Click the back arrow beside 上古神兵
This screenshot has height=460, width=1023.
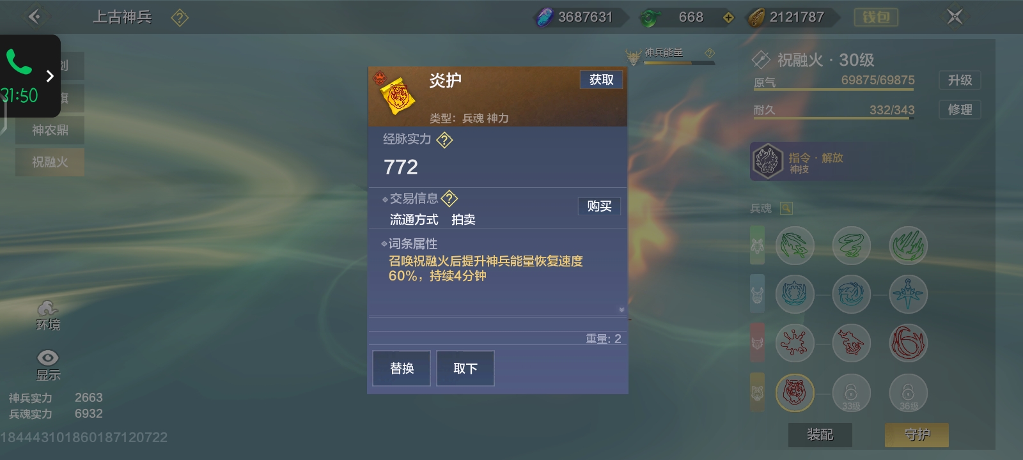click(x=35, y=17)
